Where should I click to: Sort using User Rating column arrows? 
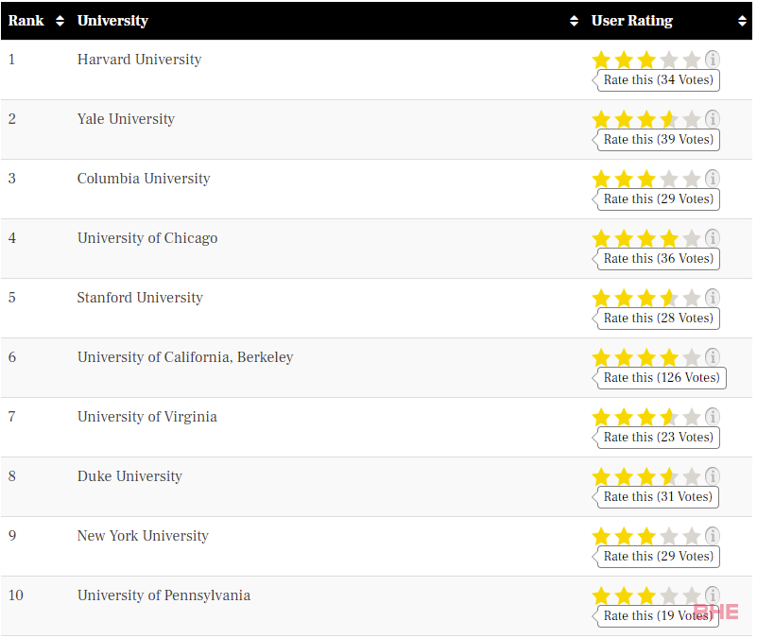click(742, 21)
